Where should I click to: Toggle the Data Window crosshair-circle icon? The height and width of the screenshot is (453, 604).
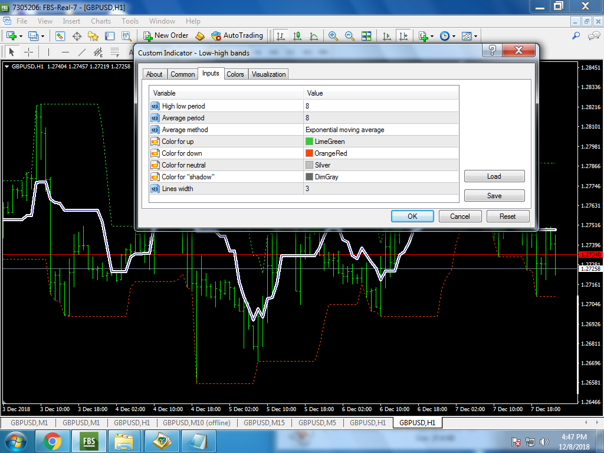click(x=77, y=36)
